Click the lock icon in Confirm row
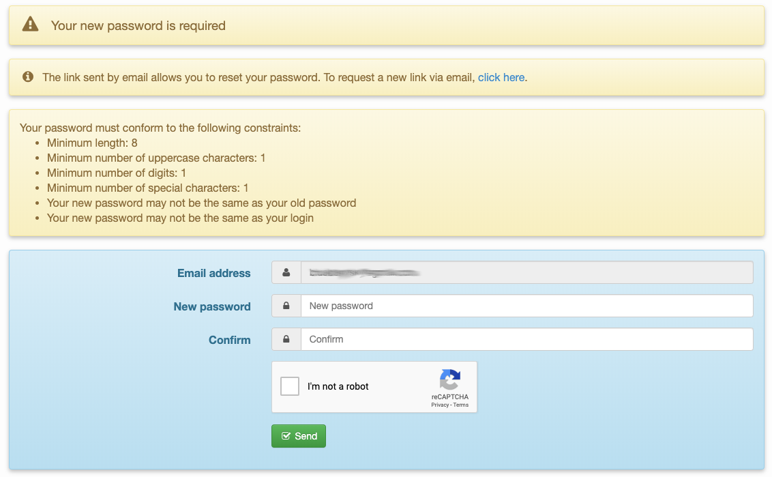The image size is (772, 477). click(x=286, y=339)
